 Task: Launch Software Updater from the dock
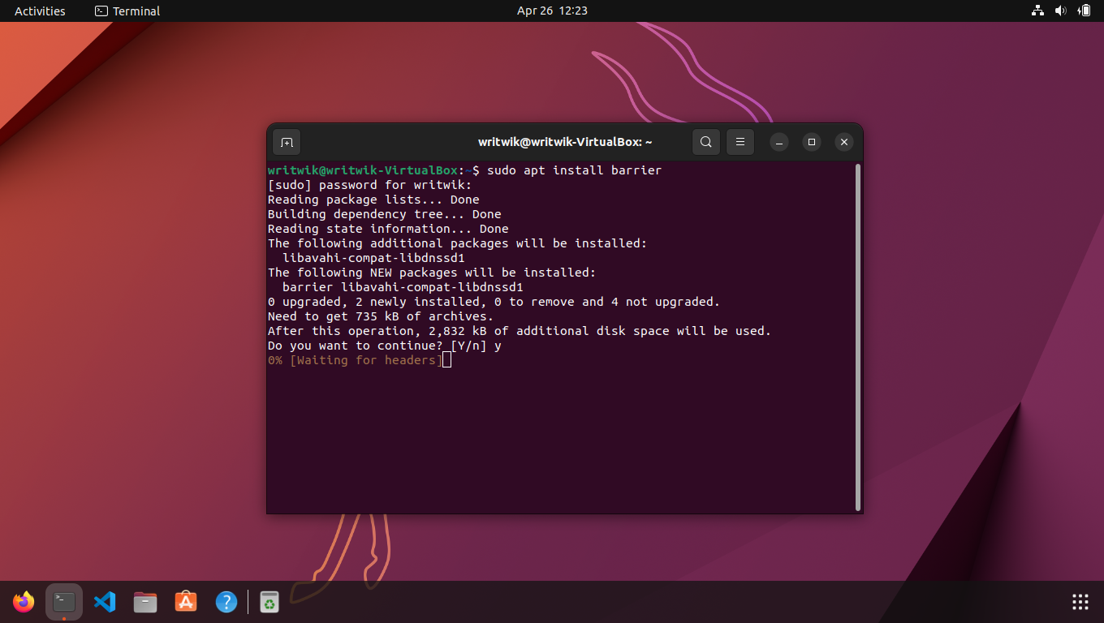269,602
